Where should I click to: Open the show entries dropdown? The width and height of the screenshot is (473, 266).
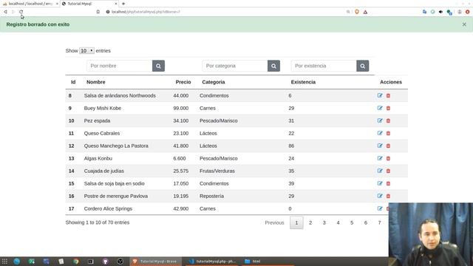point(86,51)
